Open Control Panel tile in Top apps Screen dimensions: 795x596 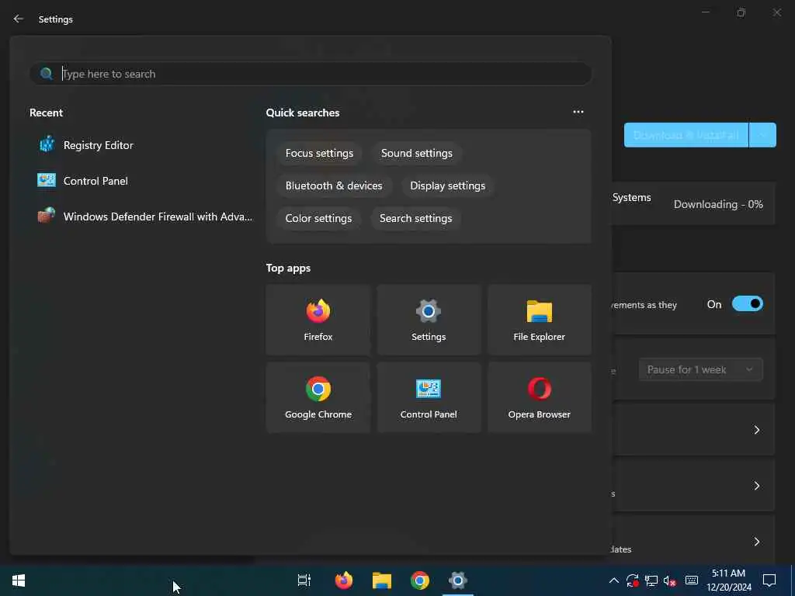429,397
